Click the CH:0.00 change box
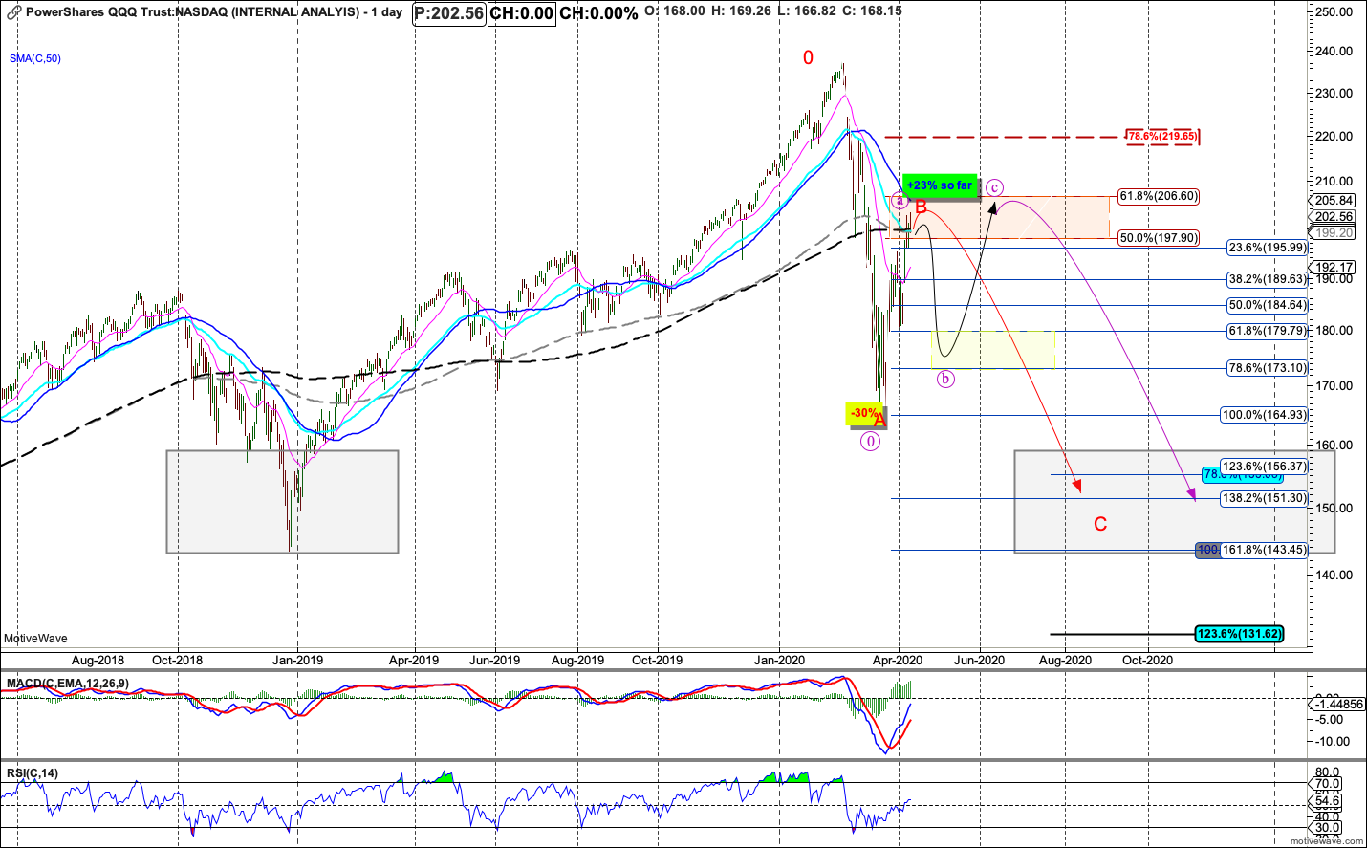The image size is (1367, 848). pos(521,13)
